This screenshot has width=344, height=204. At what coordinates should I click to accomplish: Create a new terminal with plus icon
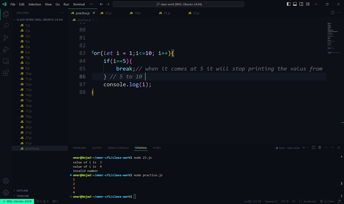tap(304, 148)
